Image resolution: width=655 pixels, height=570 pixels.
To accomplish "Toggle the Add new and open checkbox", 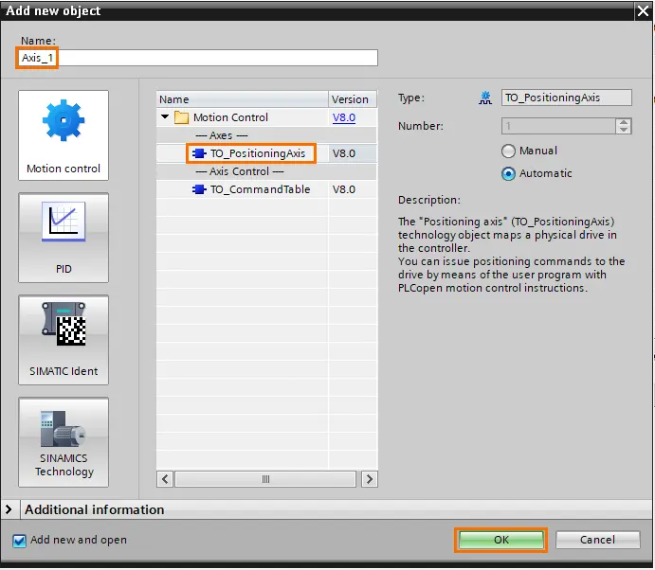I will tap(19, 541).
